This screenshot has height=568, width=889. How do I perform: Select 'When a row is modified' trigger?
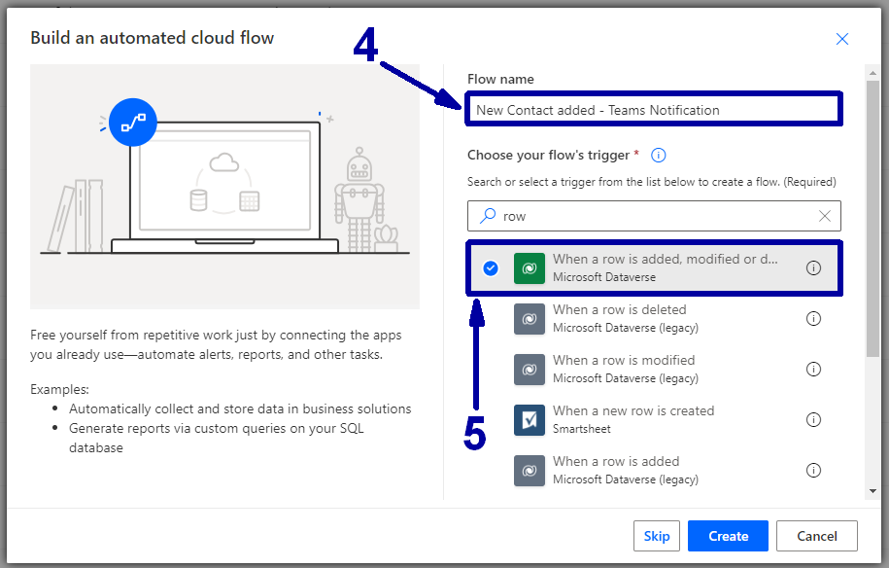point(654,369)
